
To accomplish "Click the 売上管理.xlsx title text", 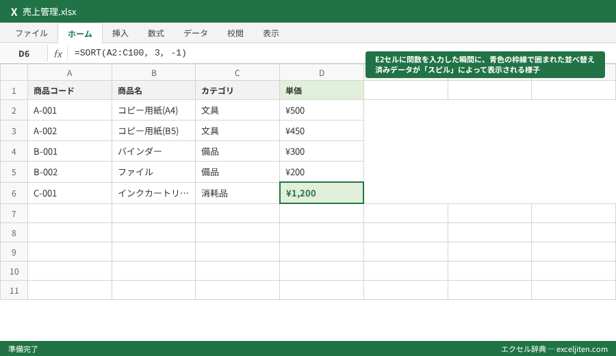I will (x=49, y=12).
